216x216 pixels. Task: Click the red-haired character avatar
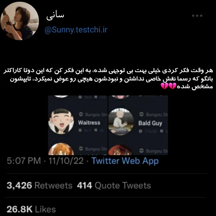tap(121, 150)
